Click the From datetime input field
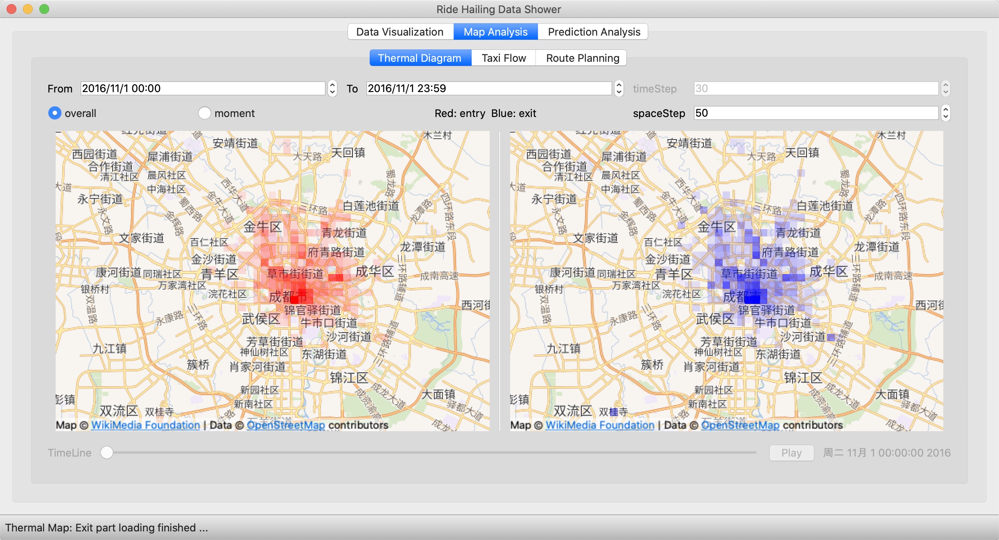 (x=203, y=88)
